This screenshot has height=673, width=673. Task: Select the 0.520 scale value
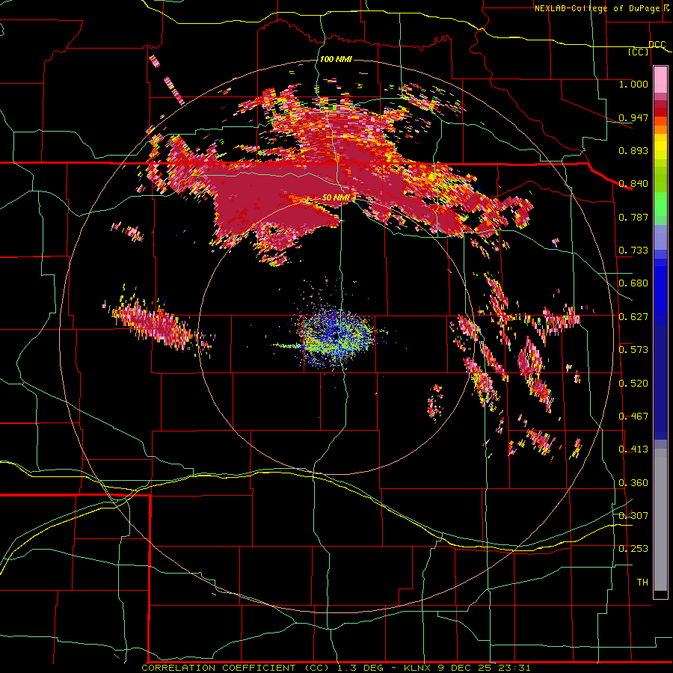633,383
